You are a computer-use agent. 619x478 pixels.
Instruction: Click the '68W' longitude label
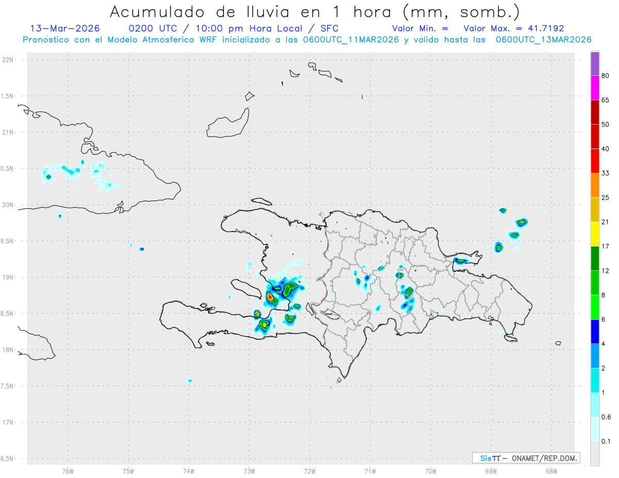pyautogui.click(x=551, y=471)
